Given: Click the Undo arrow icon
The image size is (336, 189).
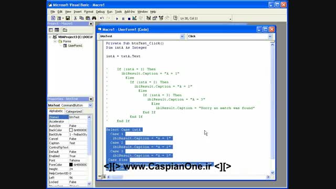Looking at the screenshot, I should [102, 18].
